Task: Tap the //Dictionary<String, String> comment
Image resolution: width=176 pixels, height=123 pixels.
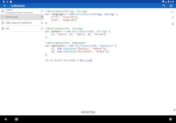Action: [x=66, y=11]
